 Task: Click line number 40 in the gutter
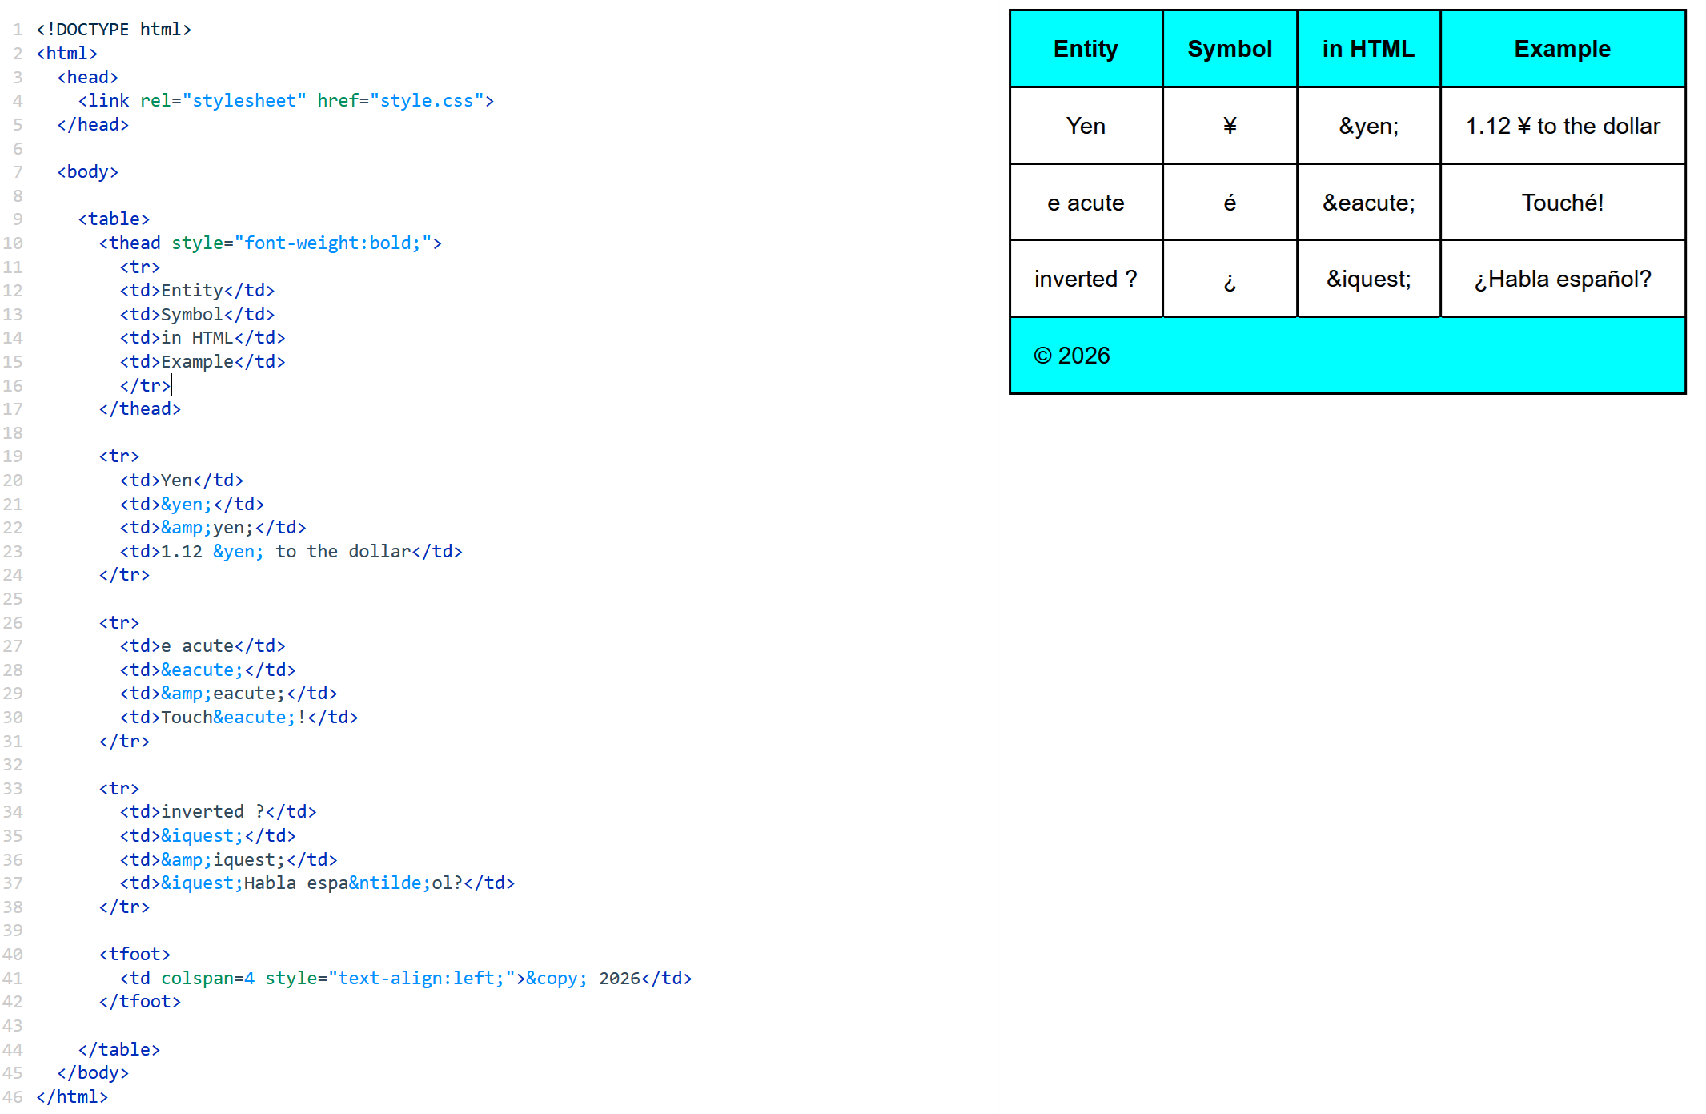coord(13,955)
